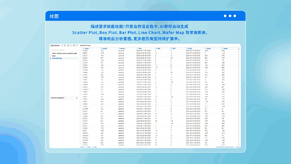Click the Search for table input

click(x=64, y=50)
